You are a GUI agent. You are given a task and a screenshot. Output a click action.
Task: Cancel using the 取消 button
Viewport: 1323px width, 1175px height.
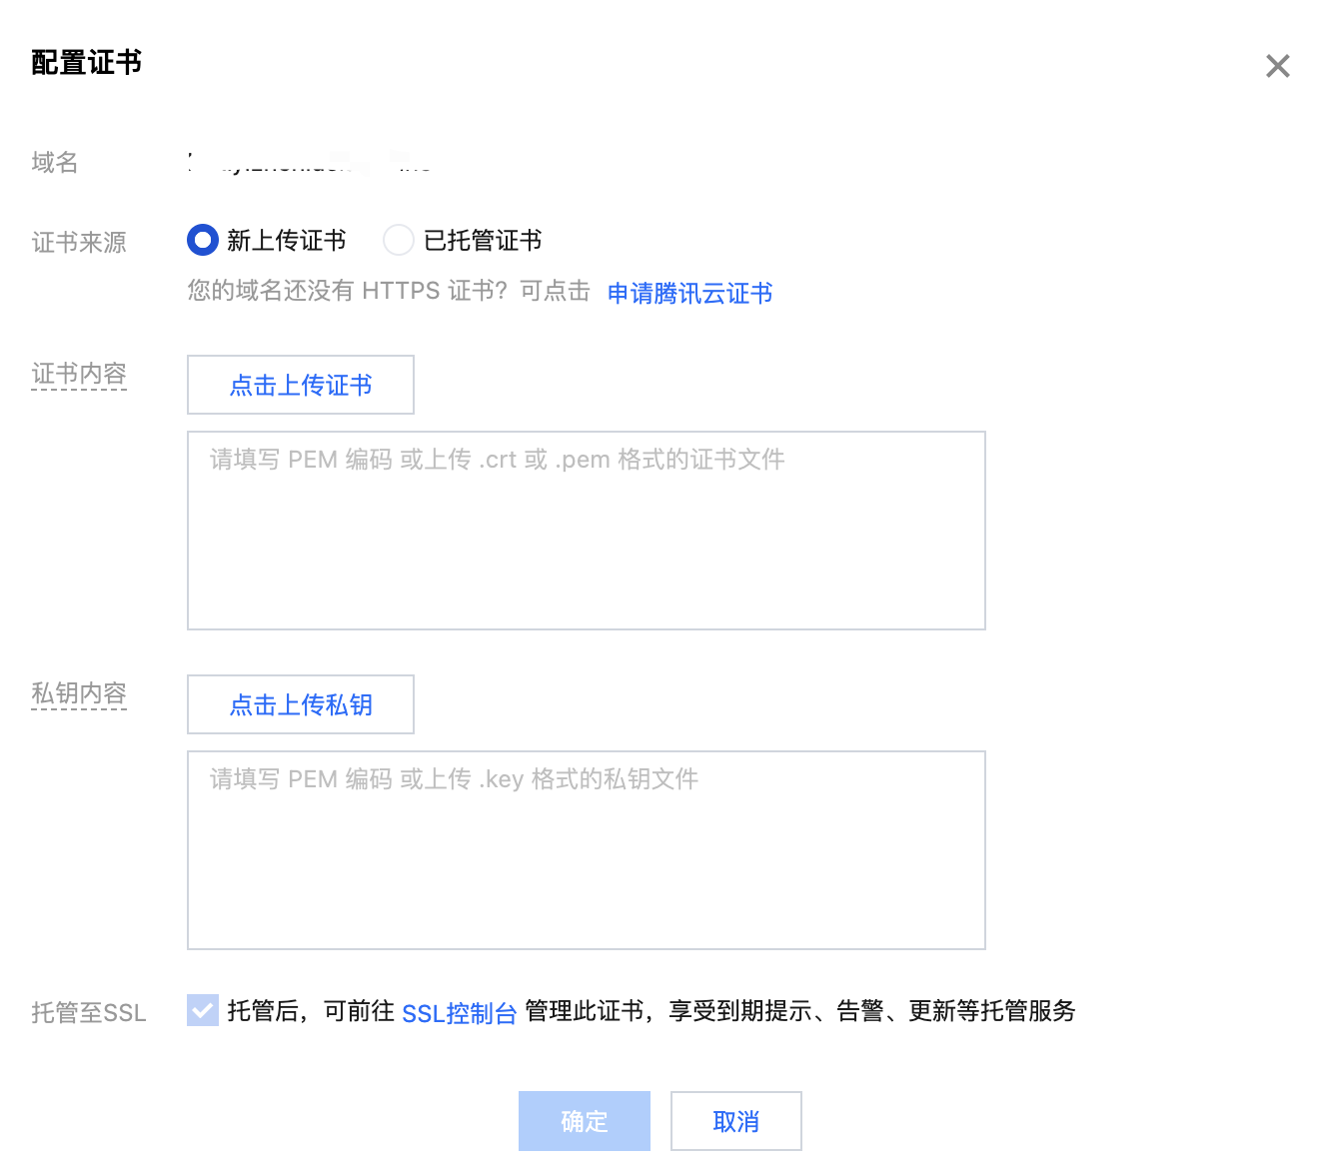coord(736,1121)
